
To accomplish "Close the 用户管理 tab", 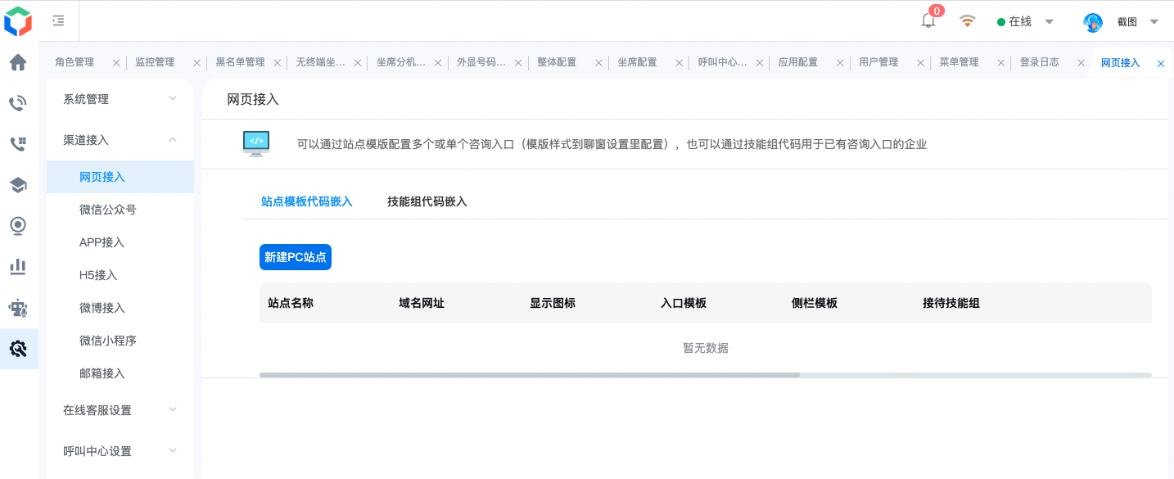I will (919, 62).
